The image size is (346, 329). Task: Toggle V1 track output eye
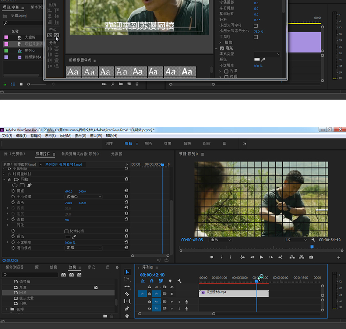[x=172, y=294]
